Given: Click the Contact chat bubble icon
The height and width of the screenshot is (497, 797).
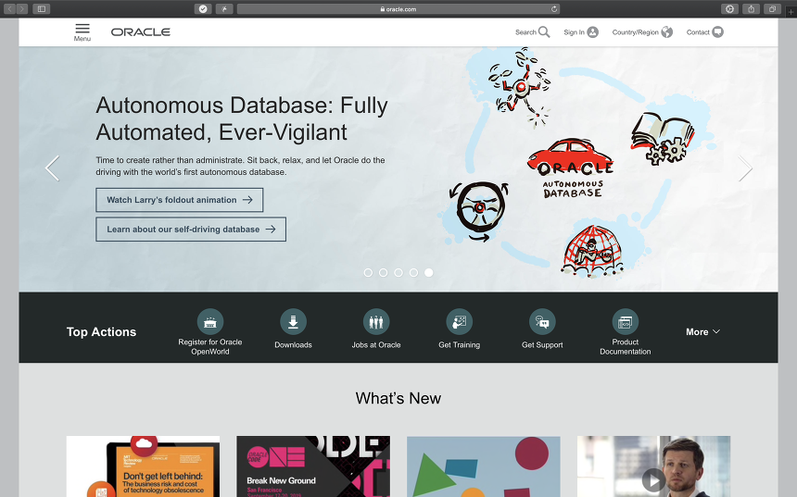Looking at the screenshot, I should pyautogui.click(x=717, y=32).
